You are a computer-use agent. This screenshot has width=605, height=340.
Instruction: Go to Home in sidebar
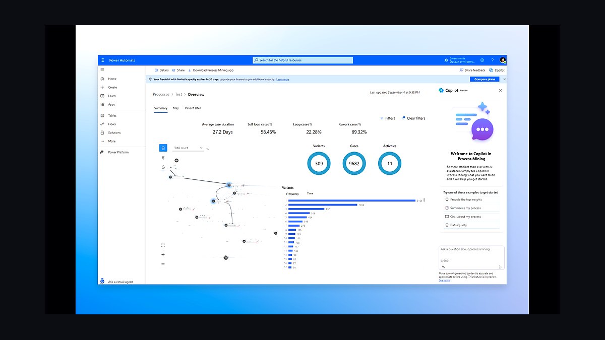coord(112,79)
